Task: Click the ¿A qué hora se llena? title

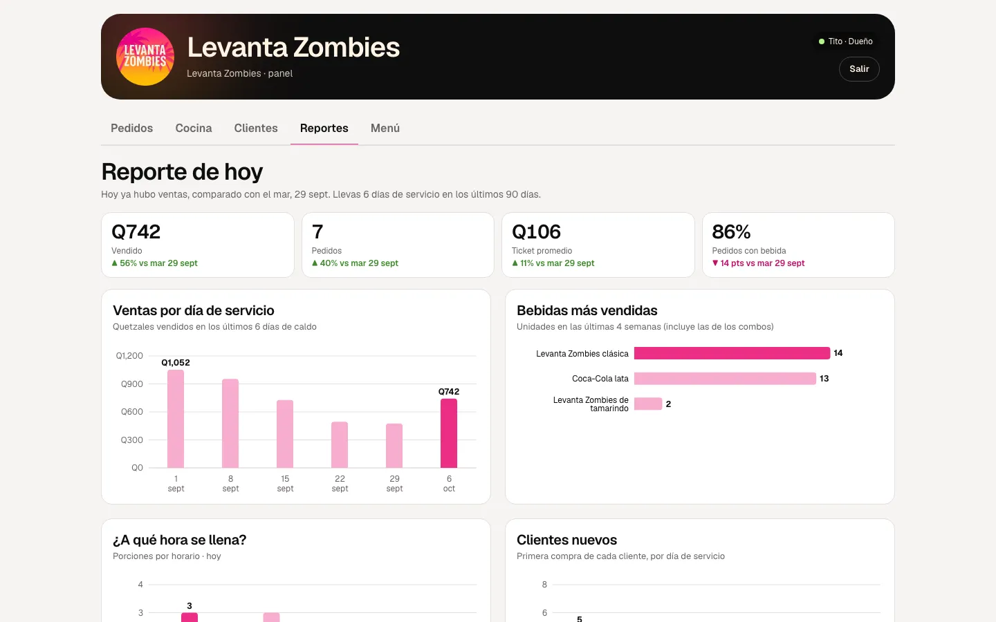Action: pyautogui.click(x=179, y=540)
